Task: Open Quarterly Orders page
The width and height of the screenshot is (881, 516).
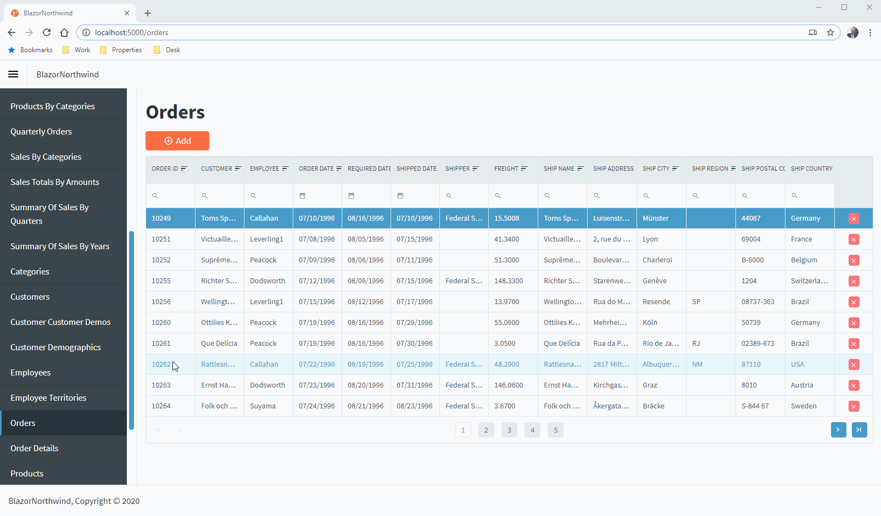Action: 64,132
